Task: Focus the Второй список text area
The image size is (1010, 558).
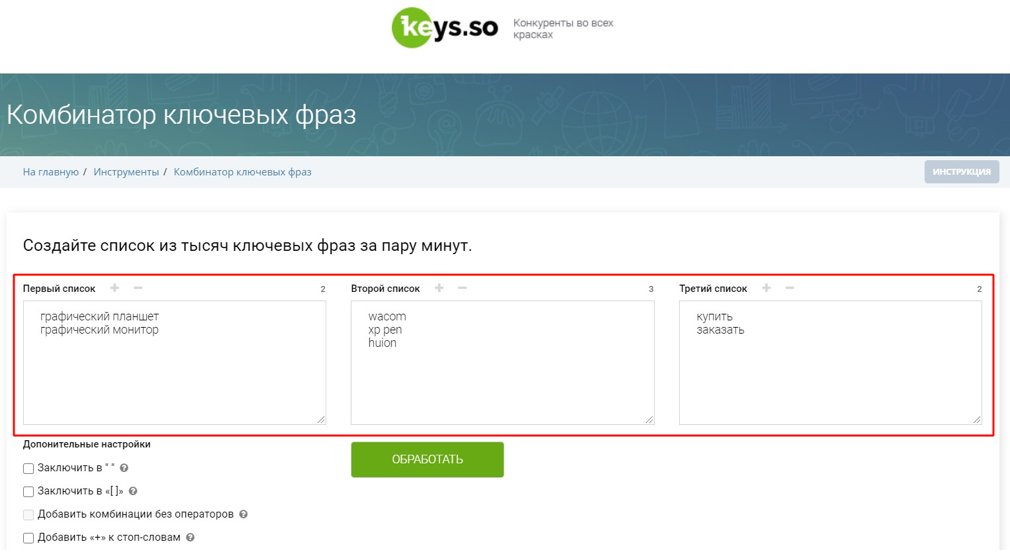Action: pyautogui.click(x=502, y=363)
